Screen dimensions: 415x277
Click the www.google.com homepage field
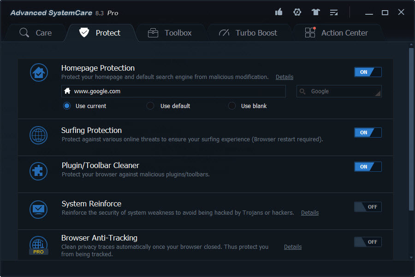(173, 91)
